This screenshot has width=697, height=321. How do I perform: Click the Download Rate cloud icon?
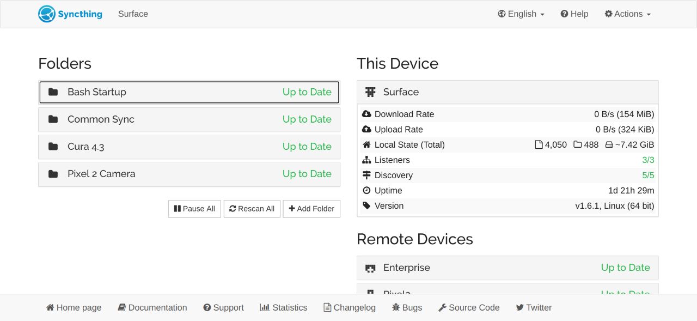pos(366,114)
